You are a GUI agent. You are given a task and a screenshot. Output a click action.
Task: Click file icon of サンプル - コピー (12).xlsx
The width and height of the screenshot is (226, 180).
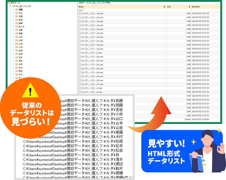coord(80,21)
